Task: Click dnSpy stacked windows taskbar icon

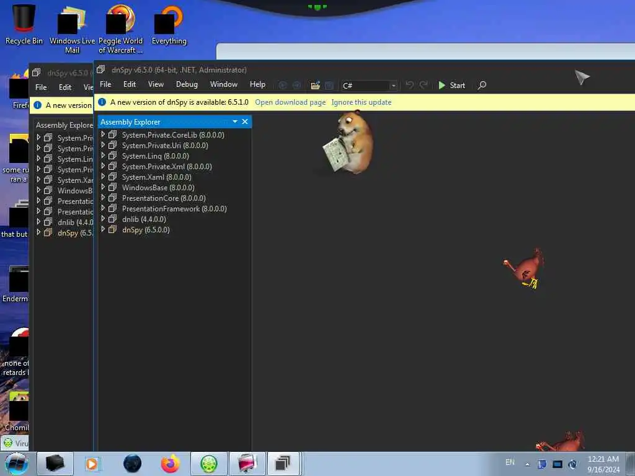Action: (x=283, y=464)
